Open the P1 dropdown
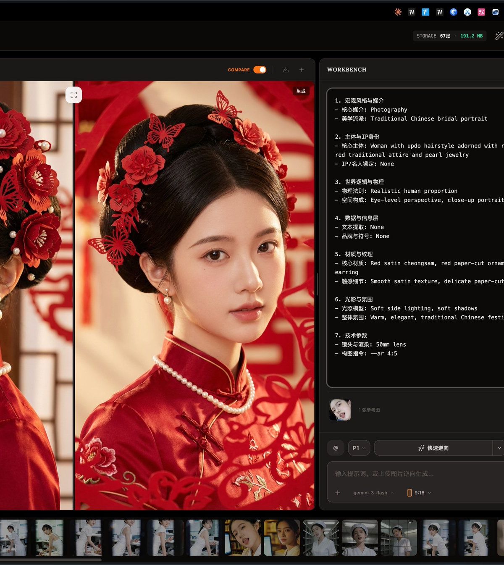 pyautogui.click(x=359, y=448)
